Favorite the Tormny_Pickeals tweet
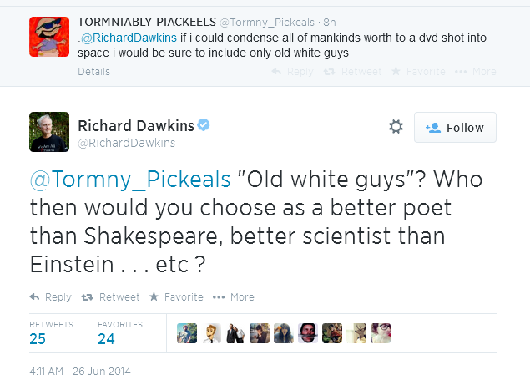Screen dimensions: 530x385 (418, 72)
